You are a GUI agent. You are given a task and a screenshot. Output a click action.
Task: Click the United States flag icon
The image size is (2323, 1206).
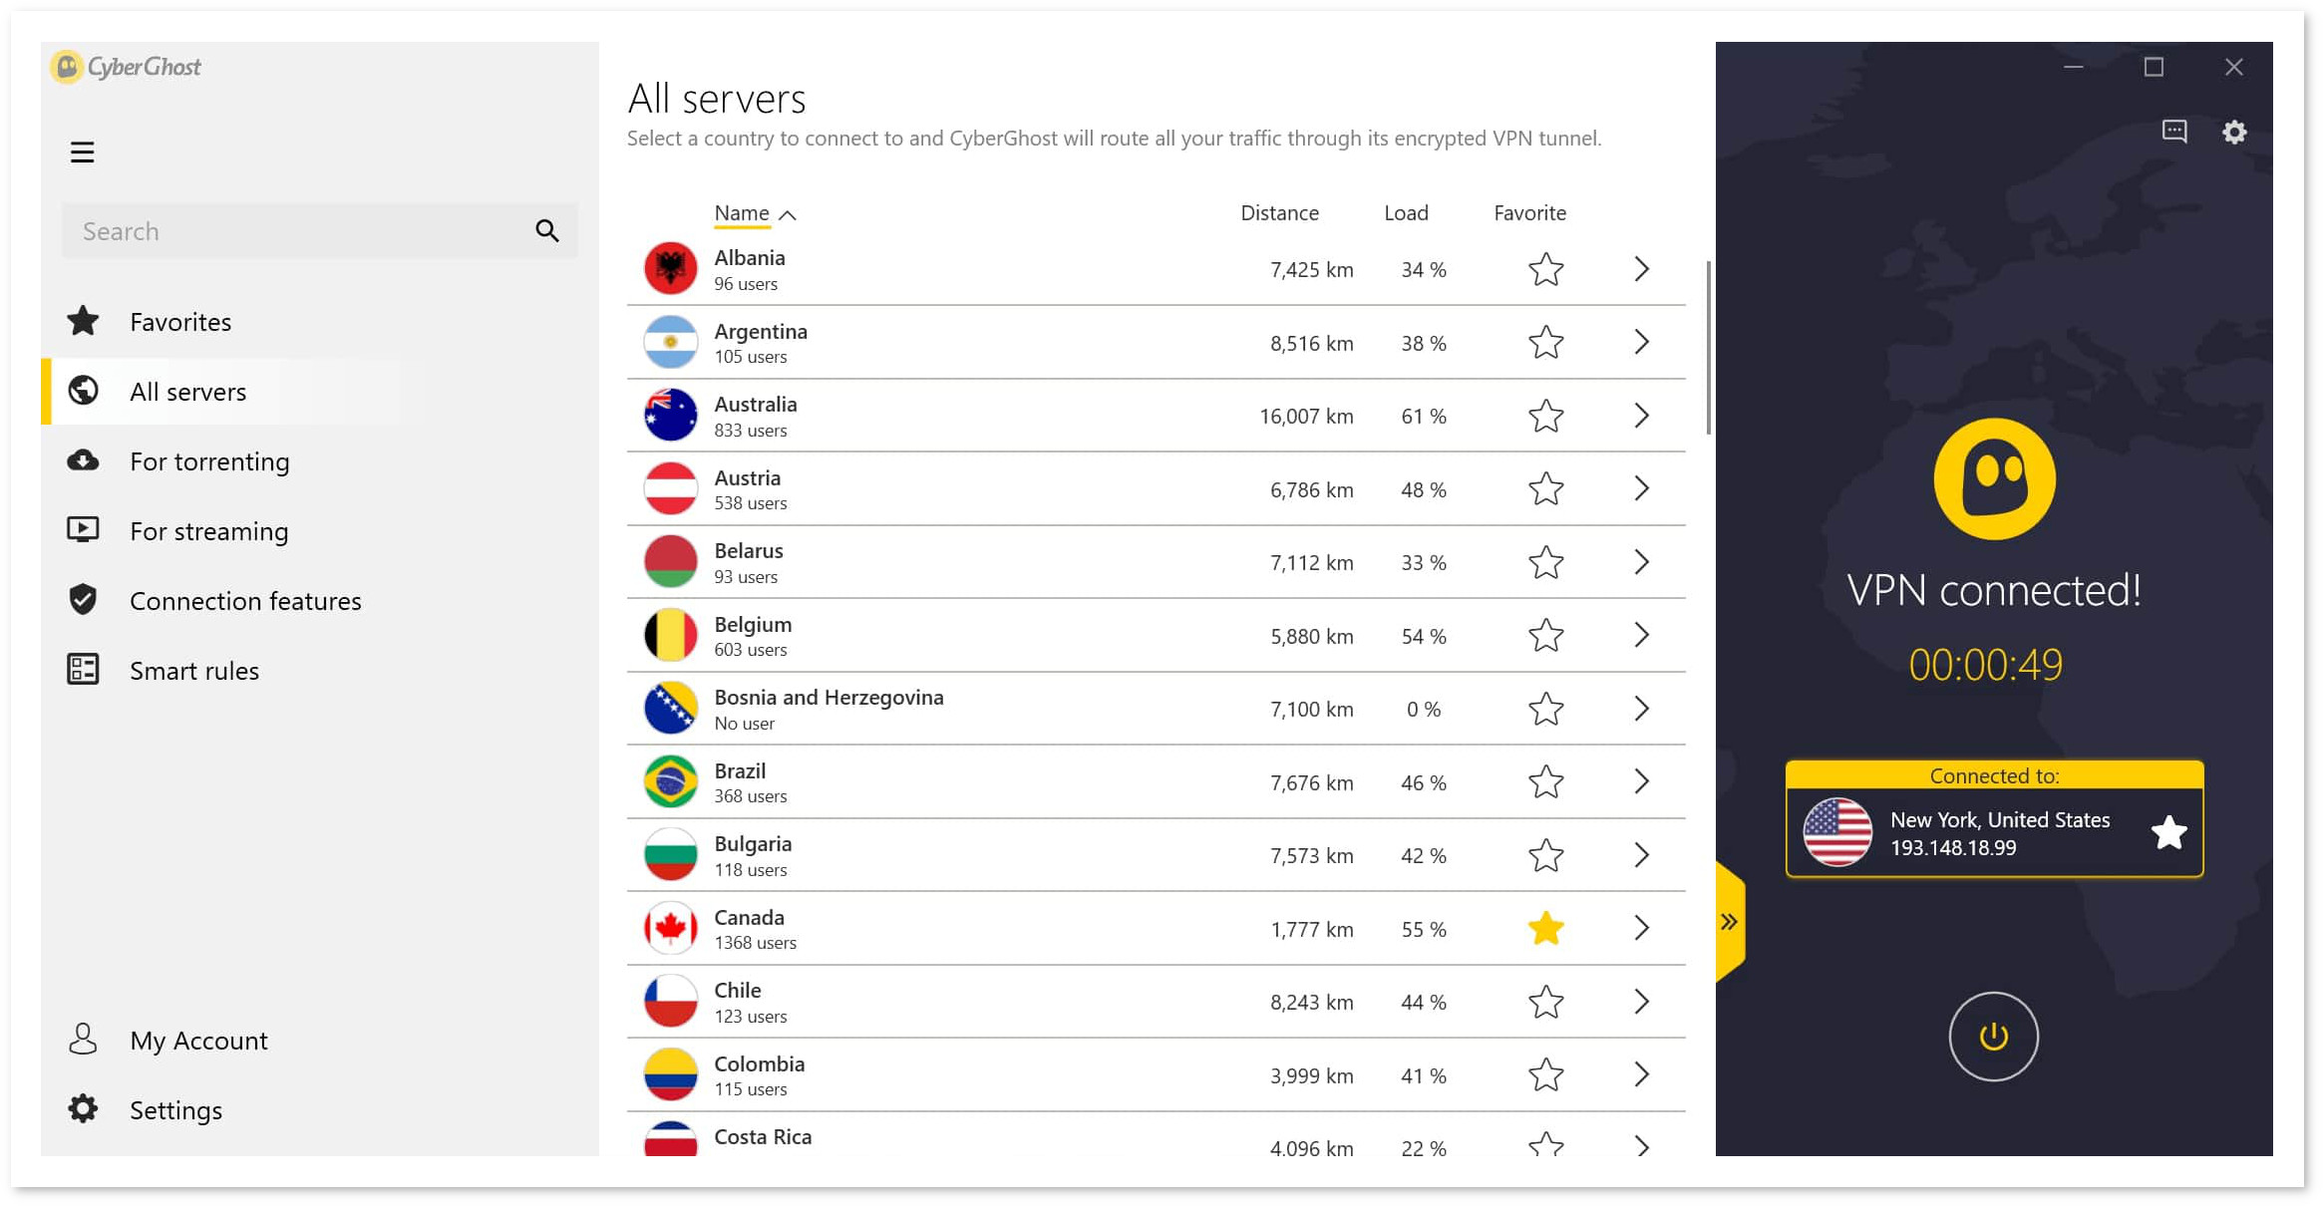pos(1837,832)
